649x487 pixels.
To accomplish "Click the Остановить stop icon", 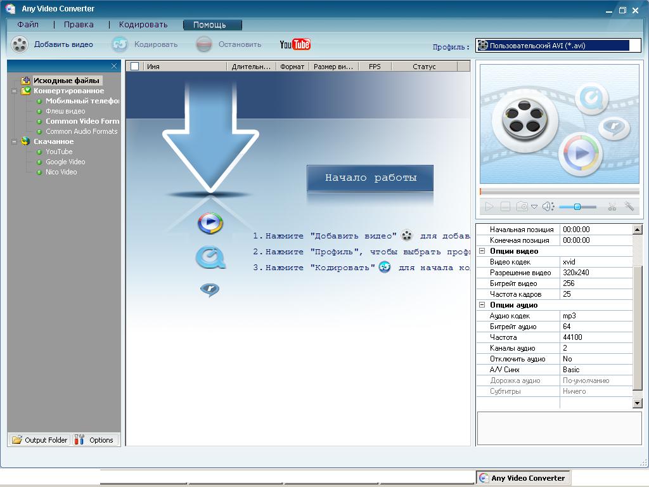I will coord(203,44).
